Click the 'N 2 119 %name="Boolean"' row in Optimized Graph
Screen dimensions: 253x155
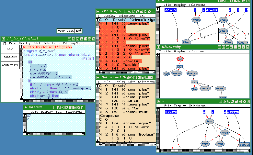(x=127, y=135)
